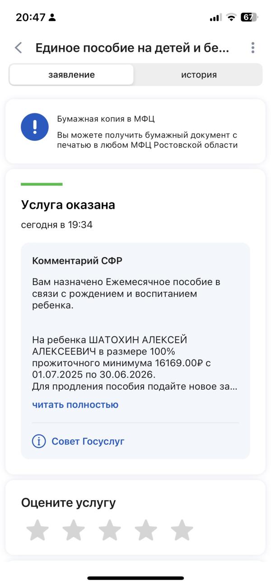Rate the service three stars

pyautogui.click(x=110, y=530)
